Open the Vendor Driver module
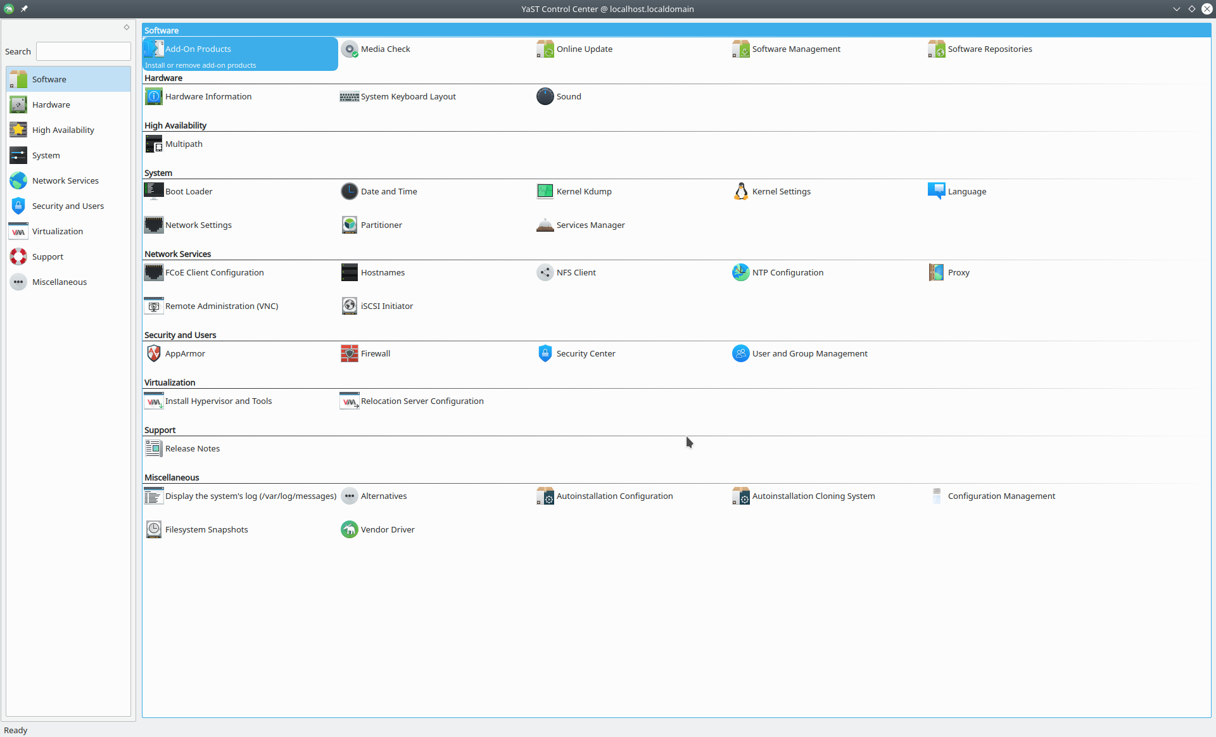Image resolution: width=1216 pixels, height=737 pixels. [387, 529]
